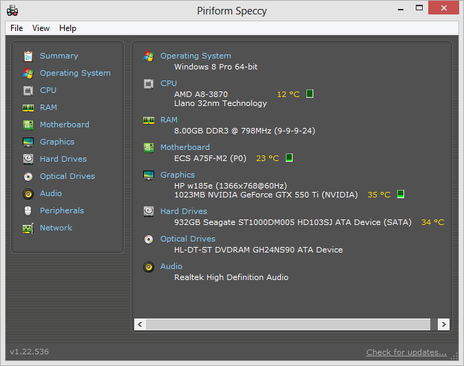Click the Hard Drives icon in sidebar

(28, 159)
